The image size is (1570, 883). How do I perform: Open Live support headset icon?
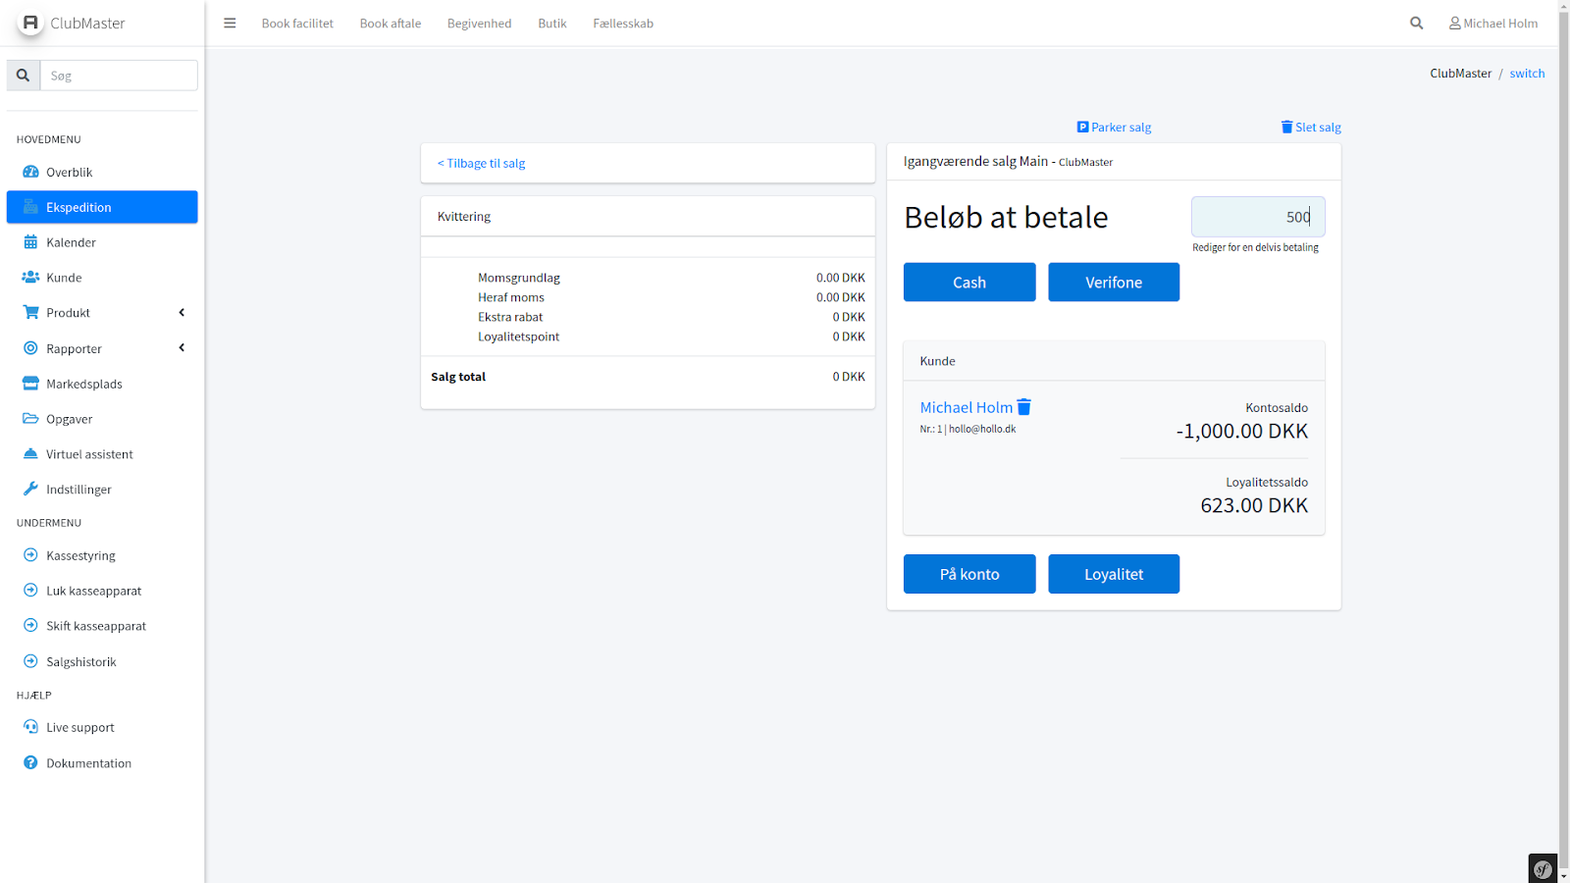click(30, 727)
